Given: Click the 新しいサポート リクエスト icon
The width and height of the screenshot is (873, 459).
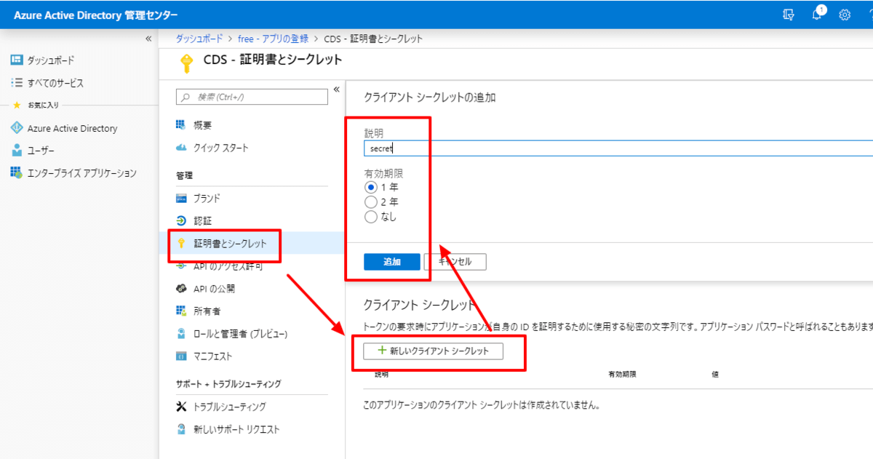Looking at the screenshot, I should click(x=181, y=429).
